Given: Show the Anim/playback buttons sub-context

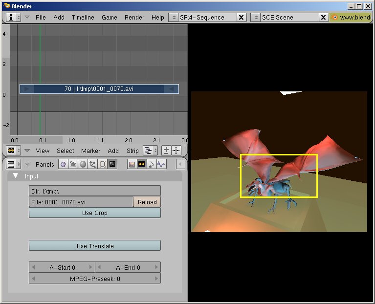Looking at the screenshot, I should coord(152,164).
